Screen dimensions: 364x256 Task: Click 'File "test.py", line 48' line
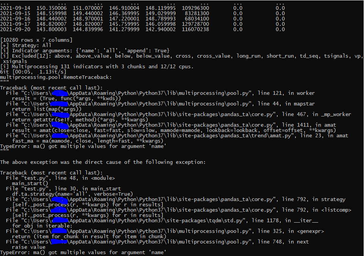(60, 178)
